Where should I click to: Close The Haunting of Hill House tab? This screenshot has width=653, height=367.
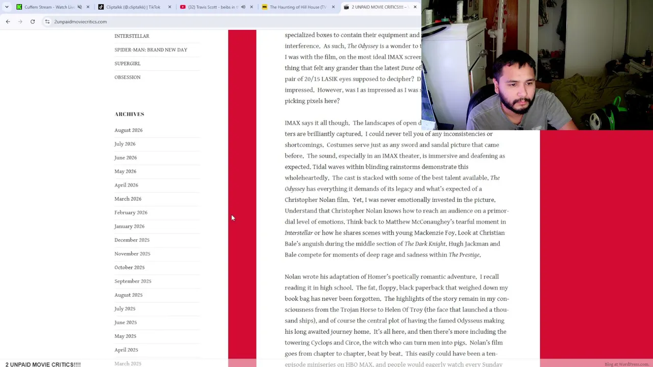[x=333, y=7]
